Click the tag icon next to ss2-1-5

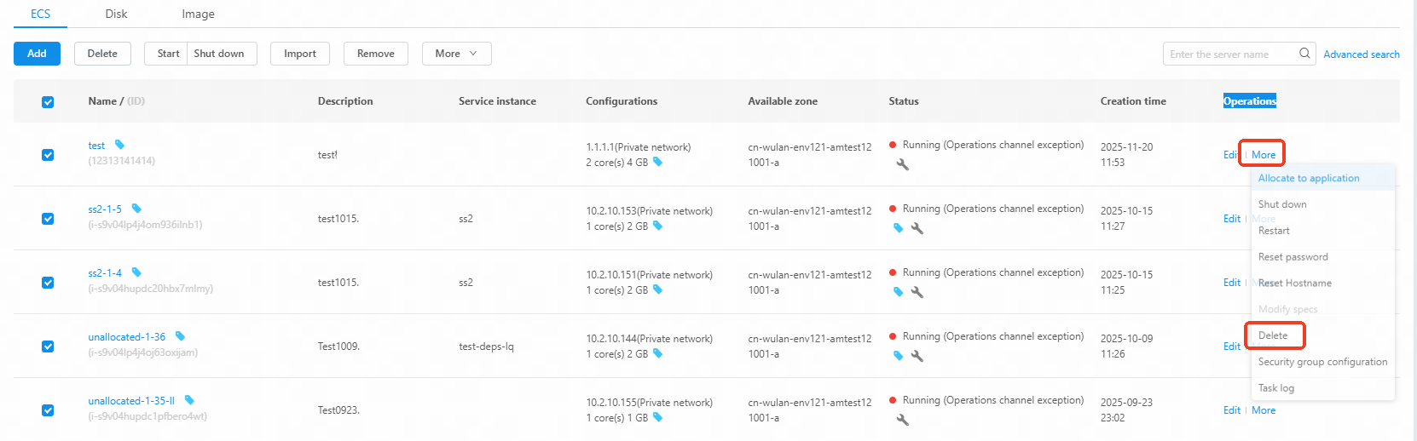(x=136, y=209)
